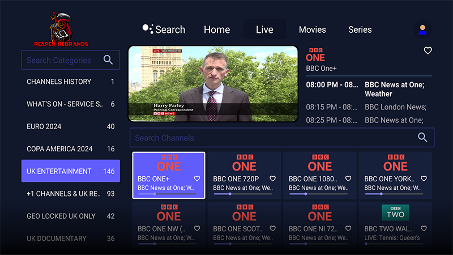Screen dimensions: 453x255
Task: Click the Search Channels input field
Action: pyautogui.click(x=282, y=138)
